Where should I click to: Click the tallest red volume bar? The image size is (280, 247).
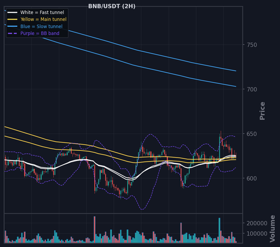coord(95,230)
